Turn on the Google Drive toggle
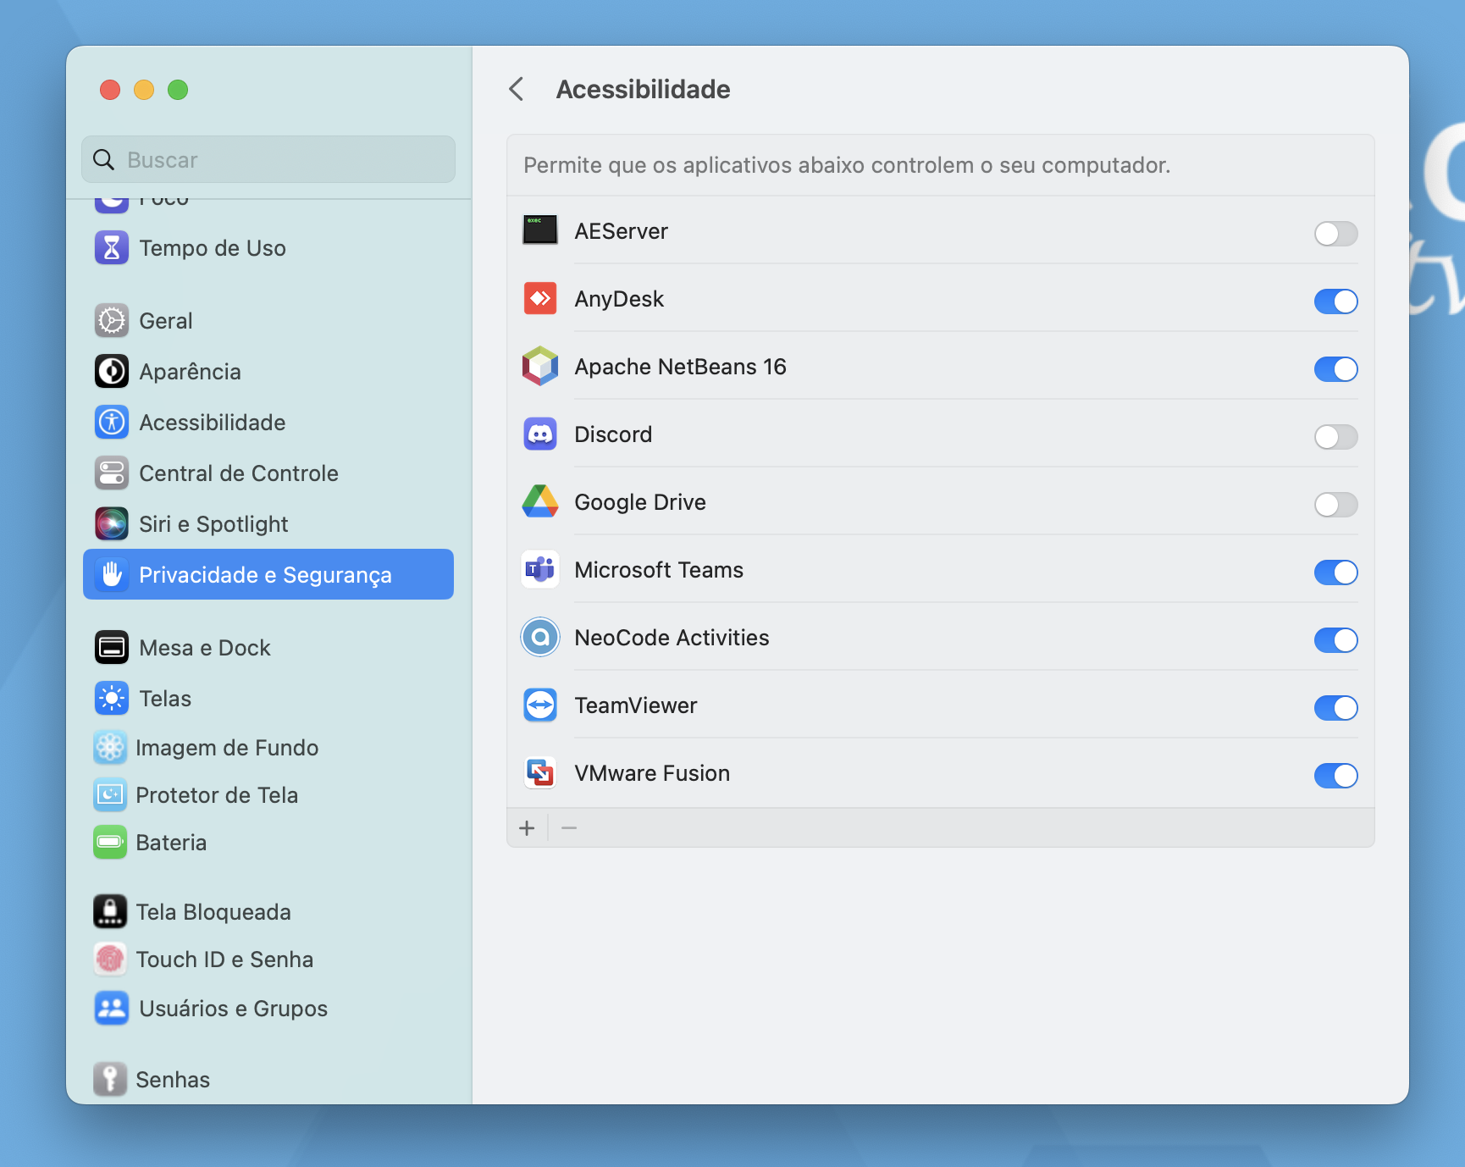 click(x=1335, y=504)
